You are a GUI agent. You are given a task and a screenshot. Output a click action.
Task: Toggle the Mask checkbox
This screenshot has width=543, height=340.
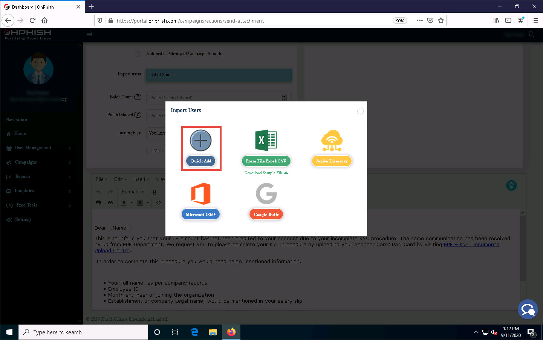(x=149, y=151)
